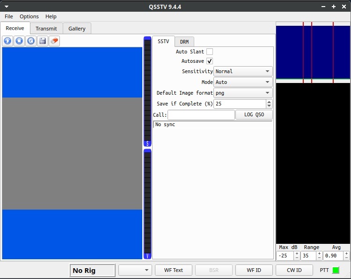This screenshot has height=279, width=351.
Task: Switch to the DRM tab
Action: 184,42
